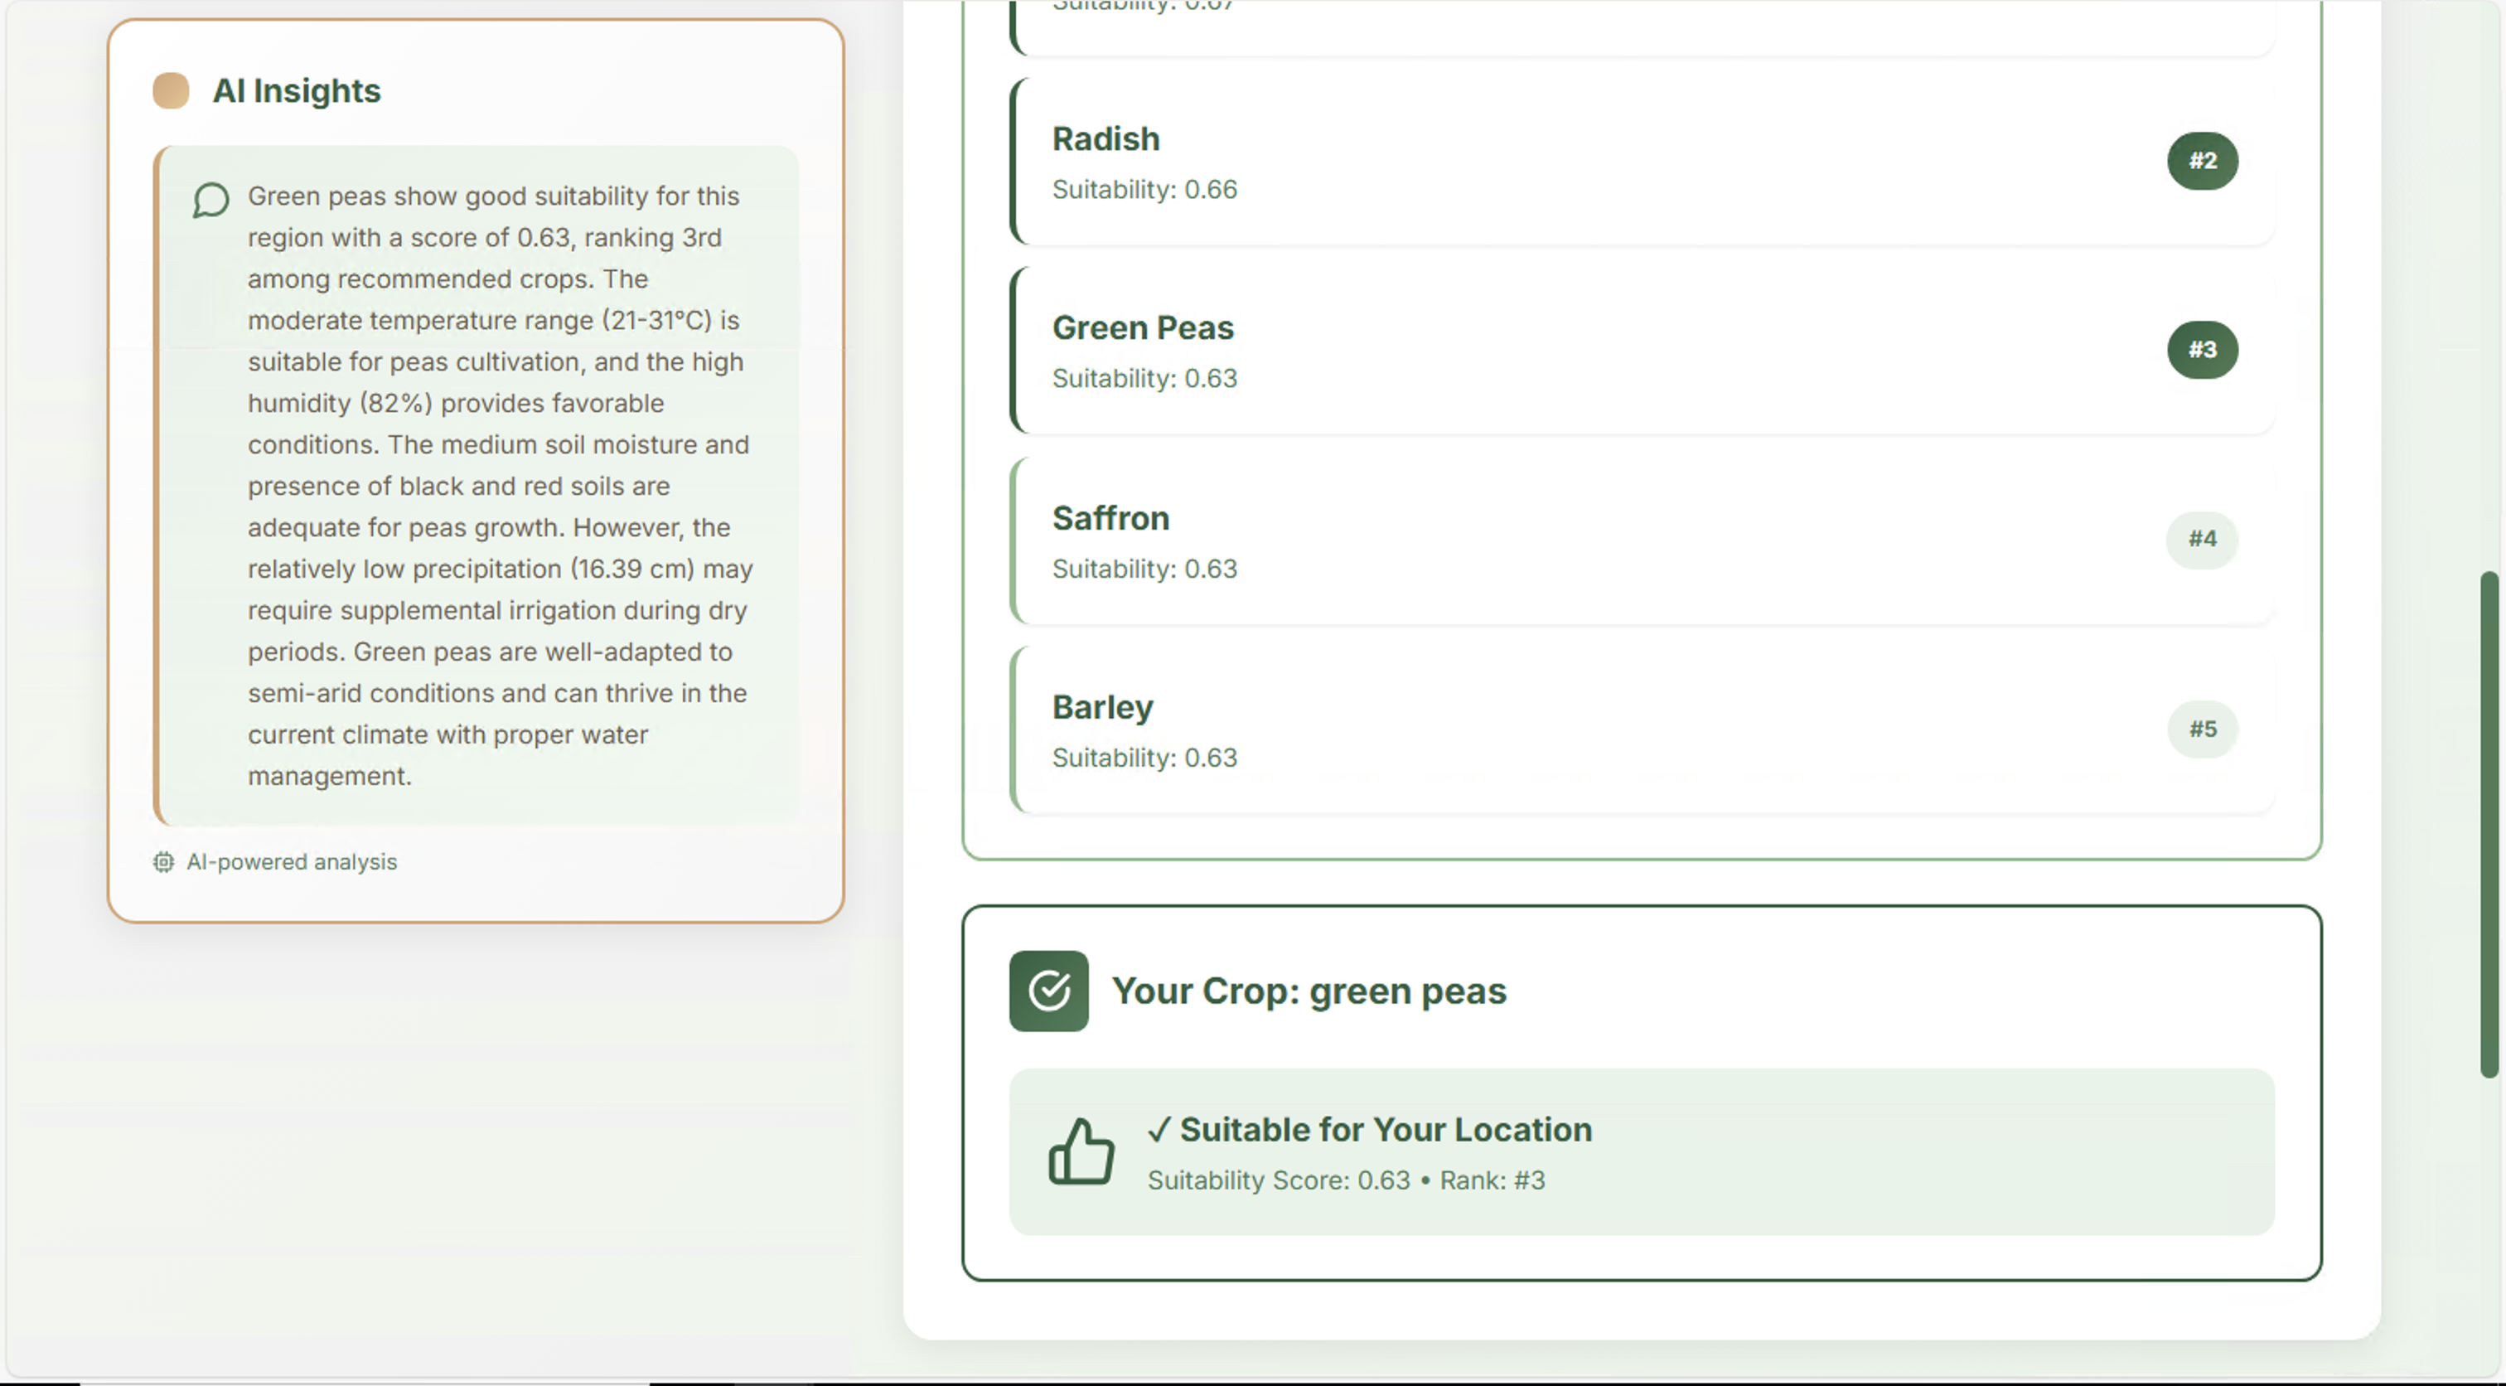Select the Green Peas crop card

coord(1605,351)
